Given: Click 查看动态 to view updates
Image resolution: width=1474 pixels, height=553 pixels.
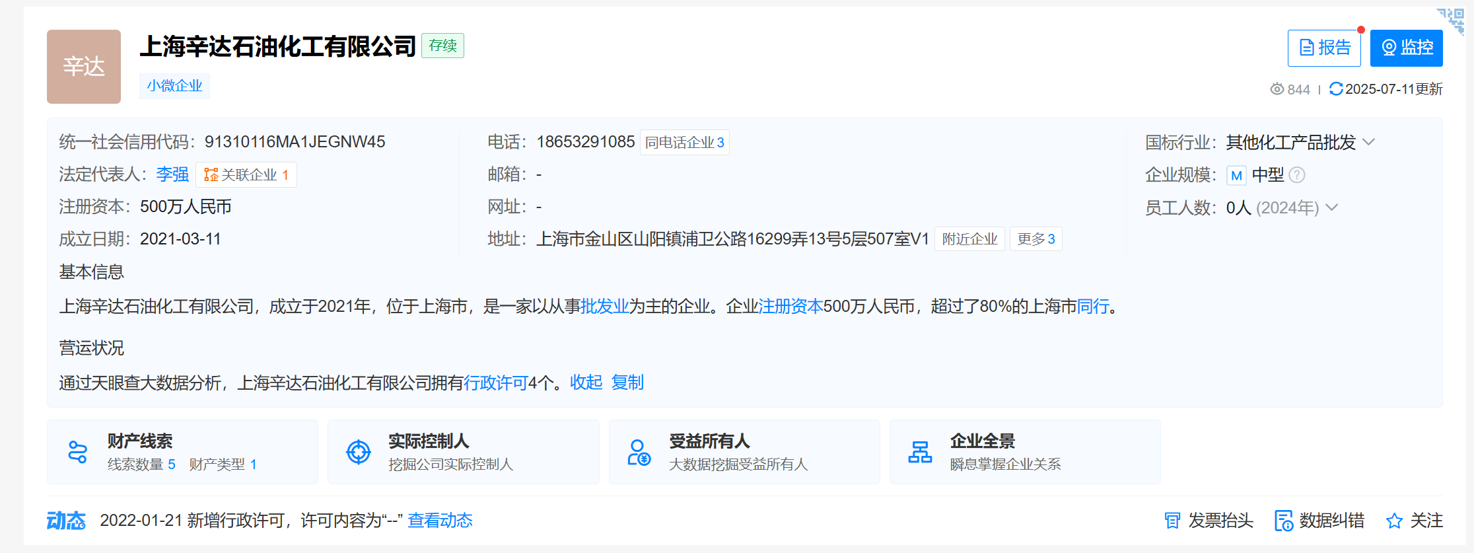Looking at the screenshot, I should click(x=440, y=521).
